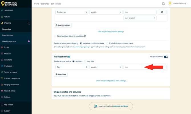Viewport: 191px width, 114px height.
Task: Open Rate blending in sidebar menu
Action: point(8,35)
